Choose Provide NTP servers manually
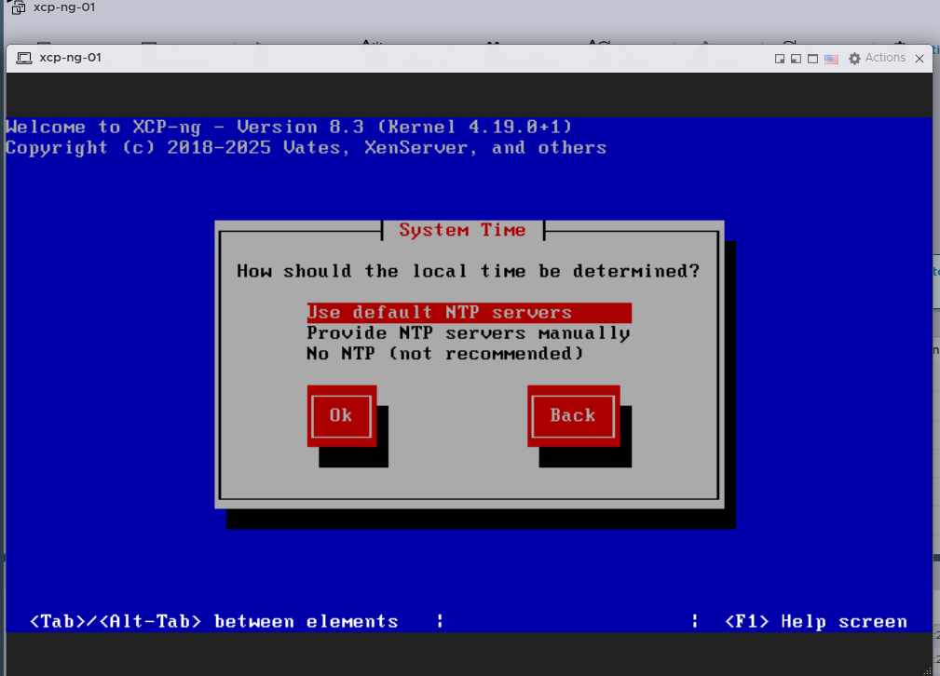The image size is (940, 676). [x=469, y=333]
